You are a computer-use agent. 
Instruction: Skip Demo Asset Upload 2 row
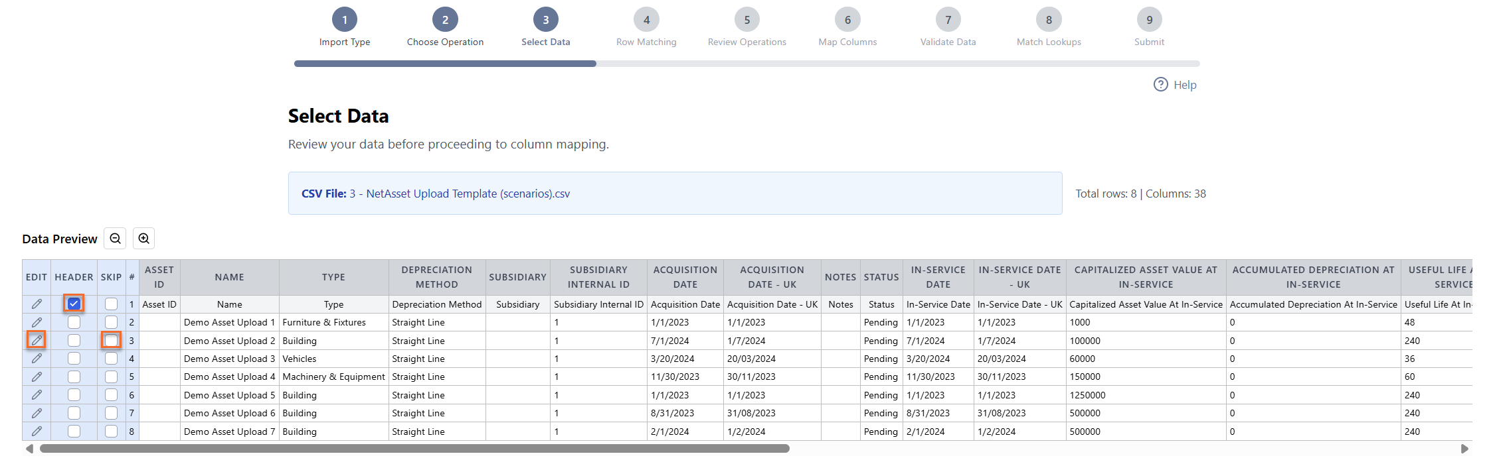click(111, 340)
